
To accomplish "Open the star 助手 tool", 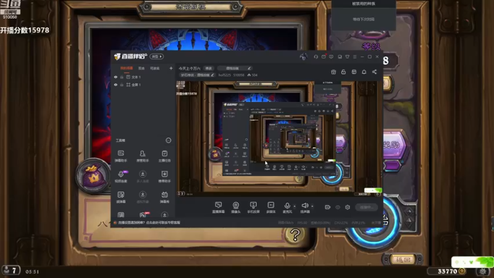I will pyautogui.click(x=164, y=177).
